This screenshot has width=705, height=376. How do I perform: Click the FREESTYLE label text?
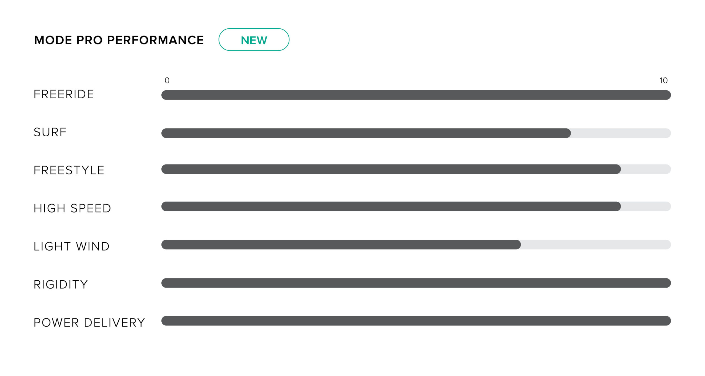click(69, 170)
